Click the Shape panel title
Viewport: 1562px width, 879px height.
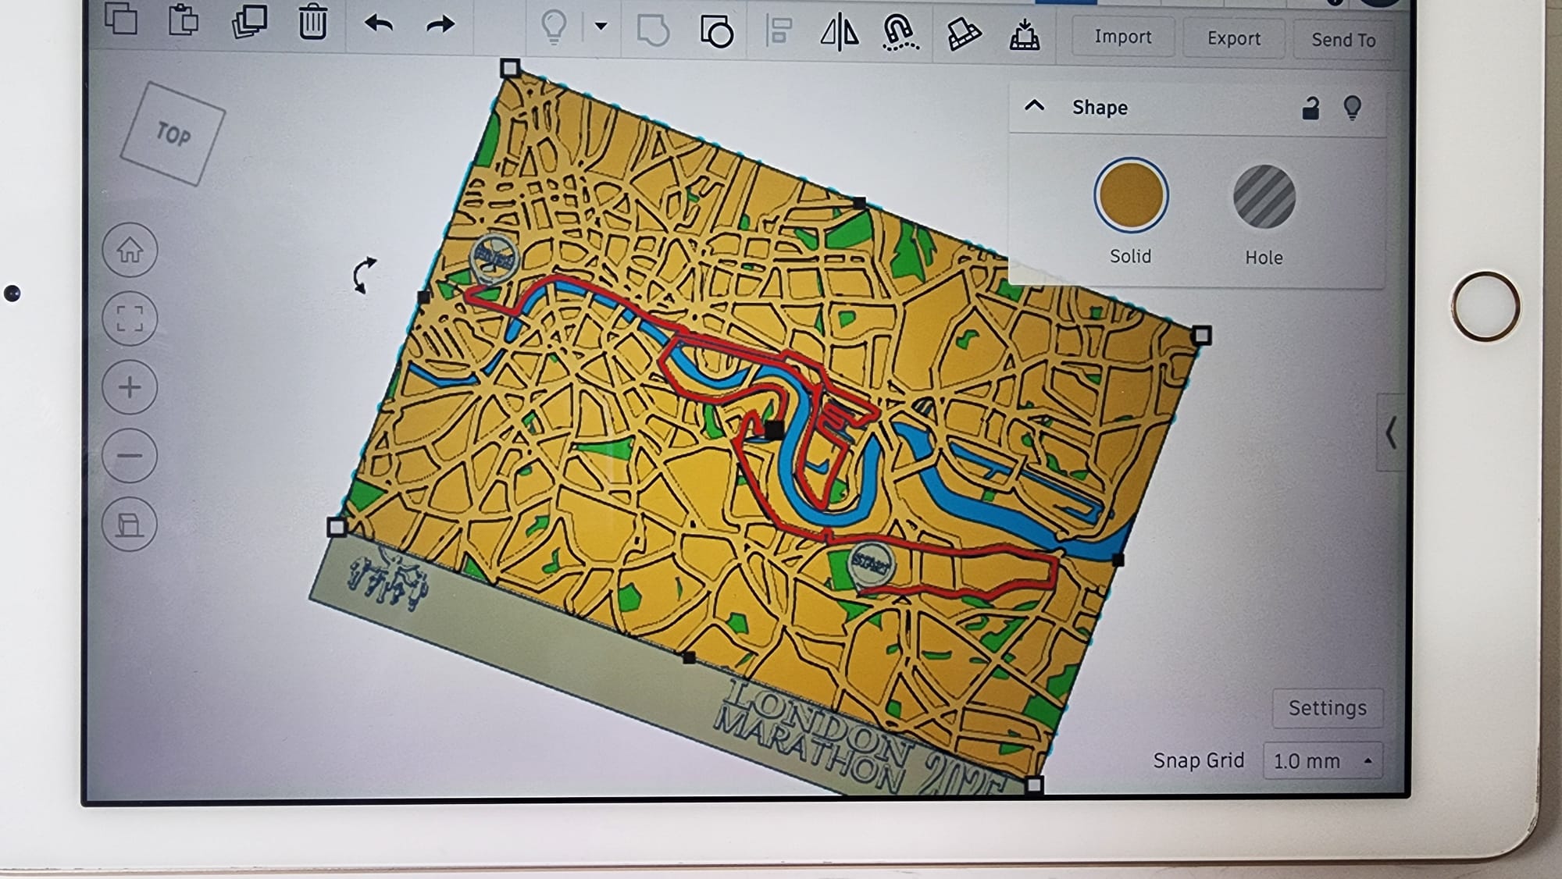pos(1100,108)
